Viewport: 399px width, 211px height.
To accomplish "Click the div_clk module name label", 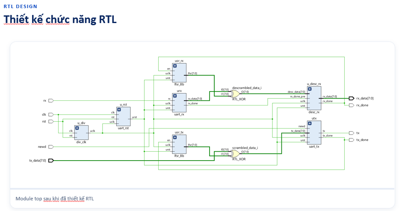I will 81,142.
